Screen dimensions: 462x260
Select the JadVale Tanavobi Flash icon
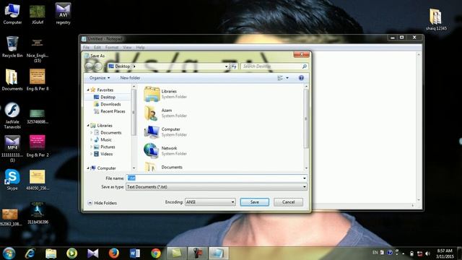click(12, 116)
